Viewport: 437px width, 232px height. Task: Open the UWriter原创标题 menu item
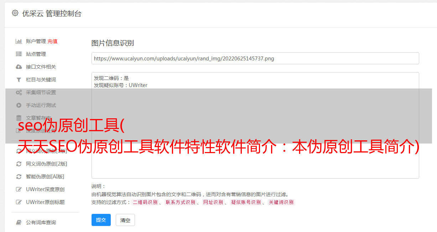(x=45, y=202)
